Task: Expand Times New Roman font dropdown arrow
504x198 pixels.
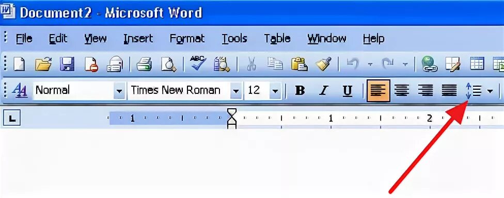Action: point(236,91)
